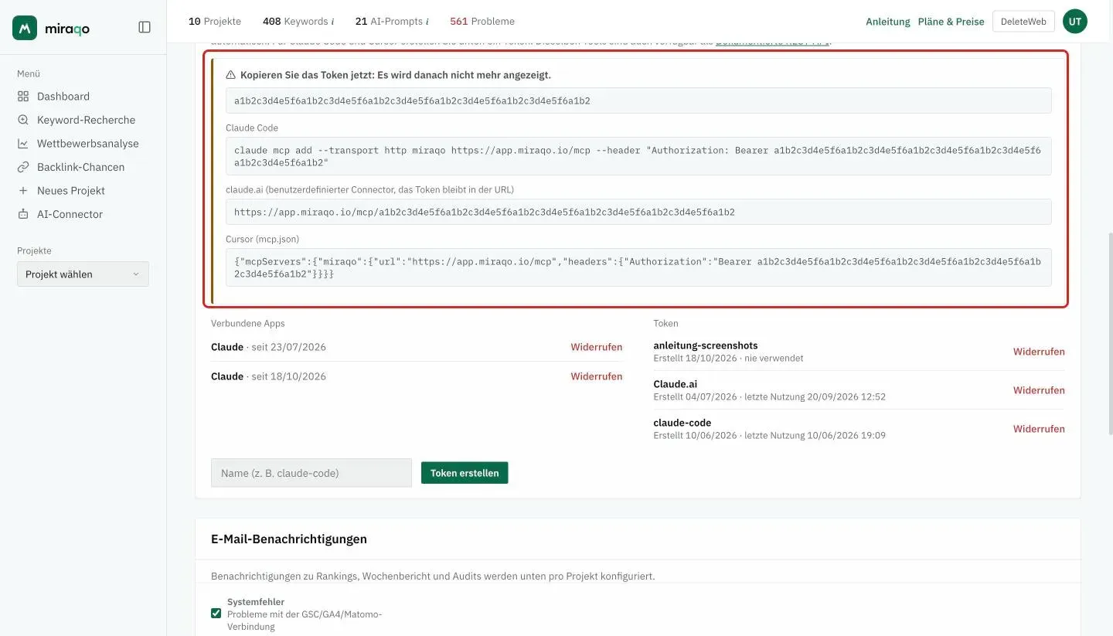1113x636 pixels.
Task: Click the 'E-Mail-Benachrichtigungen' heading
Action: click(x=289, y=539)
